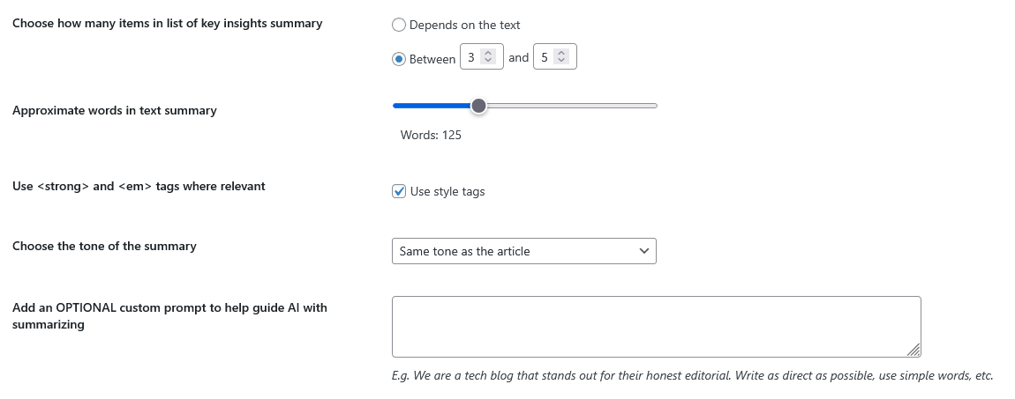Select the "Depends on the text" radio button
The image size is (1015, 399).
[x=399, y=26]
